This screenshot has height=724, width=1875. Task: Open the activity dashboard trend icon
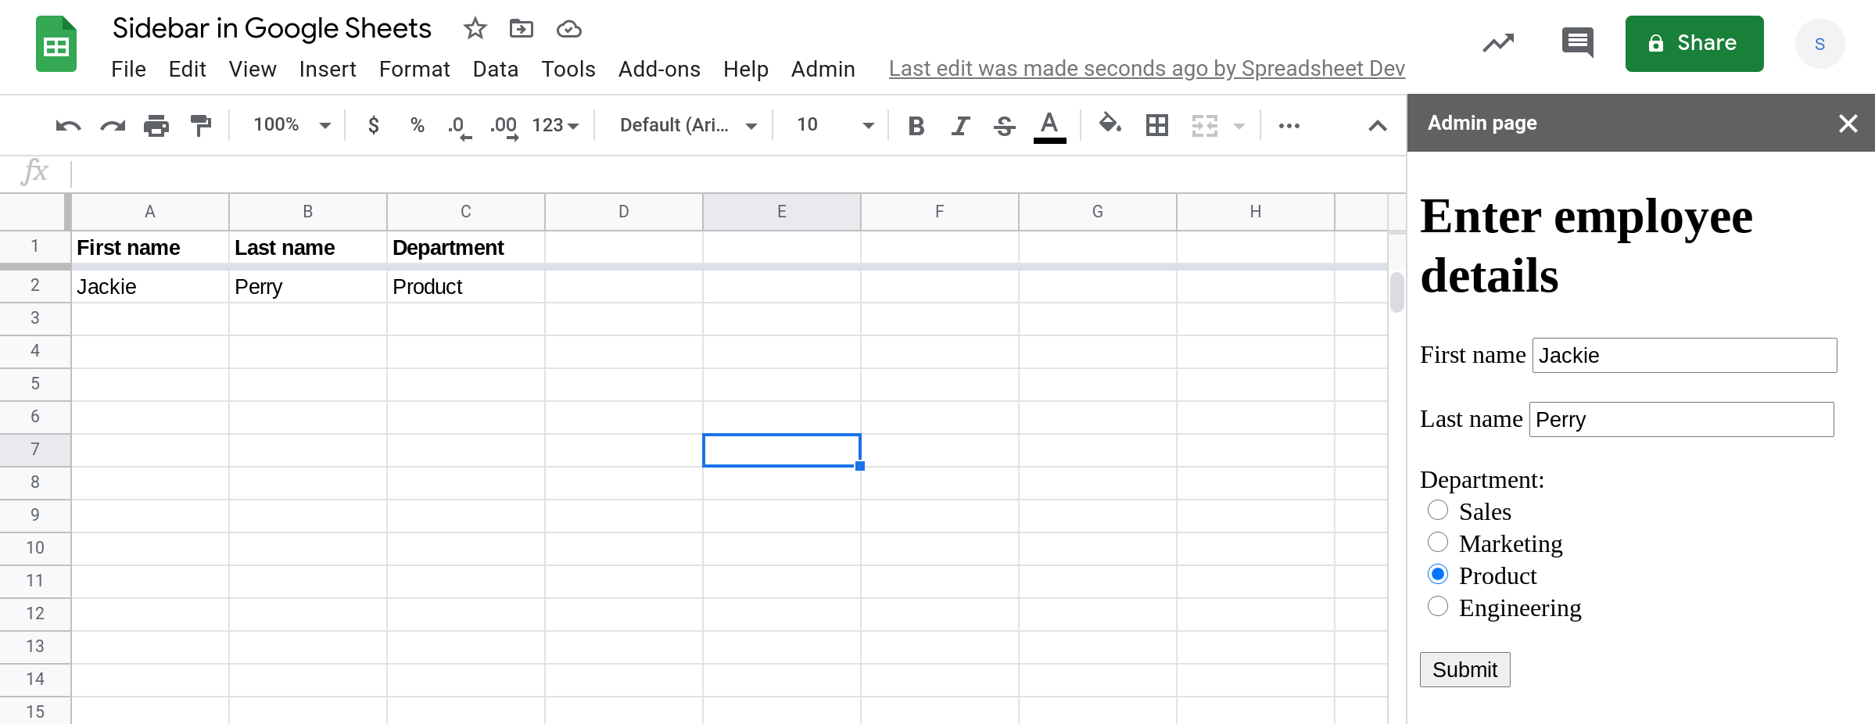[1498, 43]
